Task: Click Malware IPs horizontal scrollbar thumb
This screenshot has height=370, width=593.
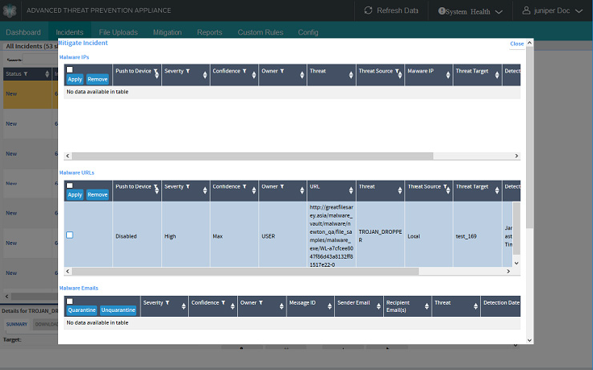Action: (253, 156)
